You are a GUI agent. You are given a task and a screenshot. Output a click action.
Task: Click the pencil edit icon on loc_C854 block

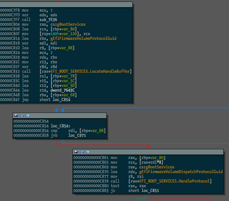click(x=22, y=116)
